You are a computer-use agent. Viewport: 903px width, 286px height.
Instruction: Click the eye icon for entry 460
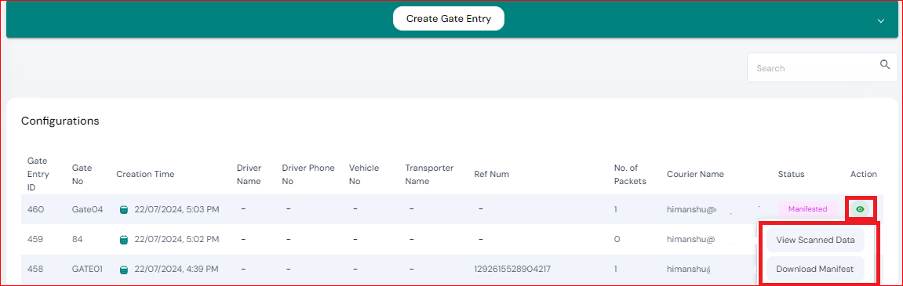860,209
